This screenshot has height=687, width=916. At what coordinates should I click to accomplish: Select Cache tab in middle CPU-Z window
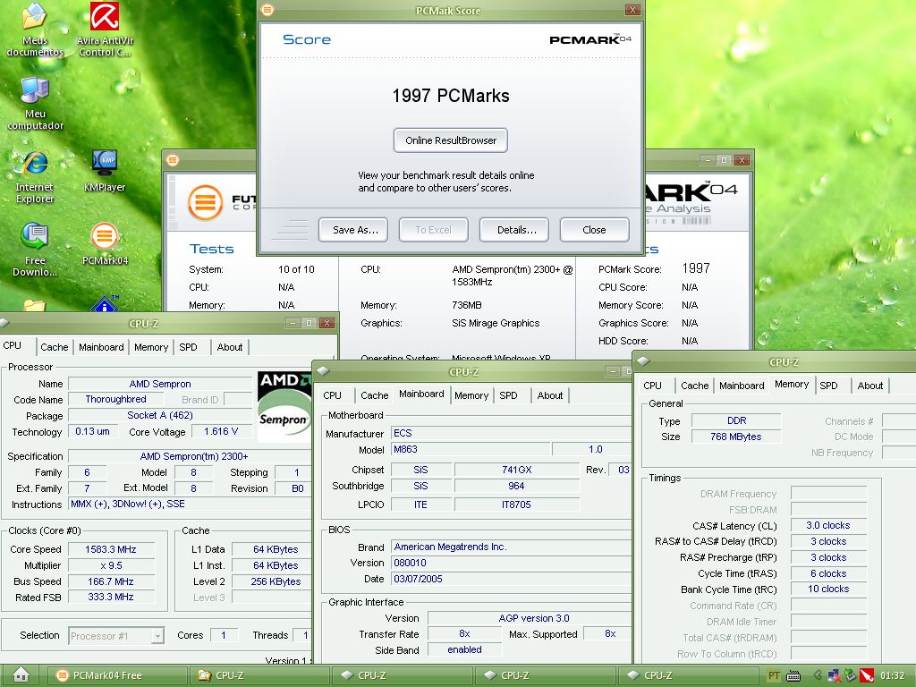pyautogui.click(x=375, y=395)
